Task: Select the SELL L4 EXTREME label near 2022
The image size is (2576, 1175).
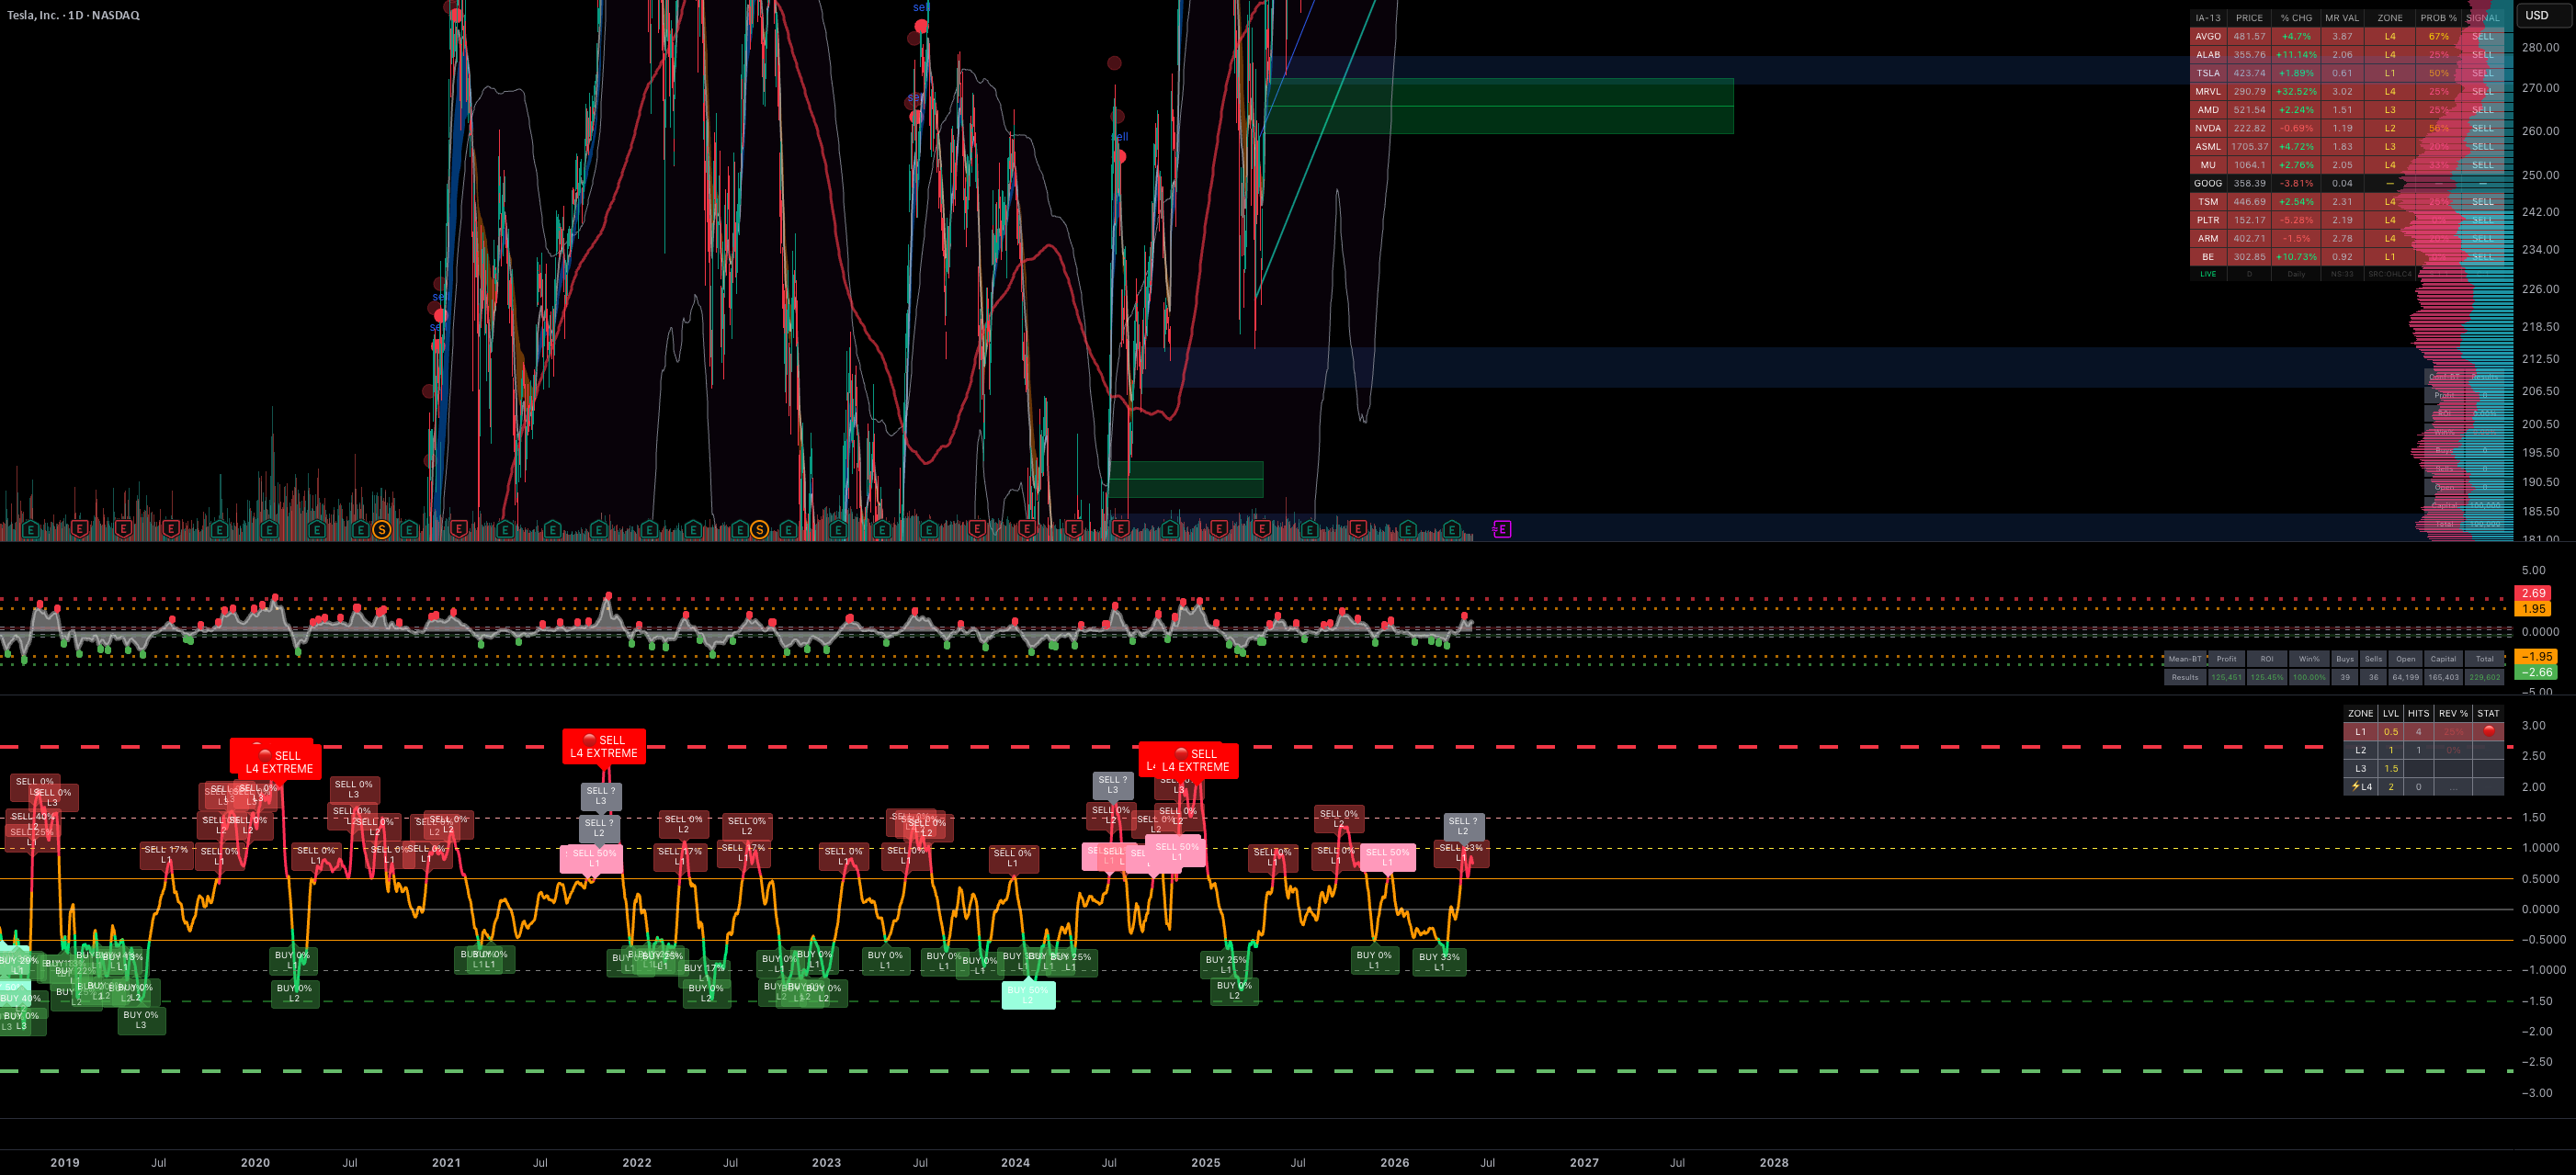Action: (604, 746)
